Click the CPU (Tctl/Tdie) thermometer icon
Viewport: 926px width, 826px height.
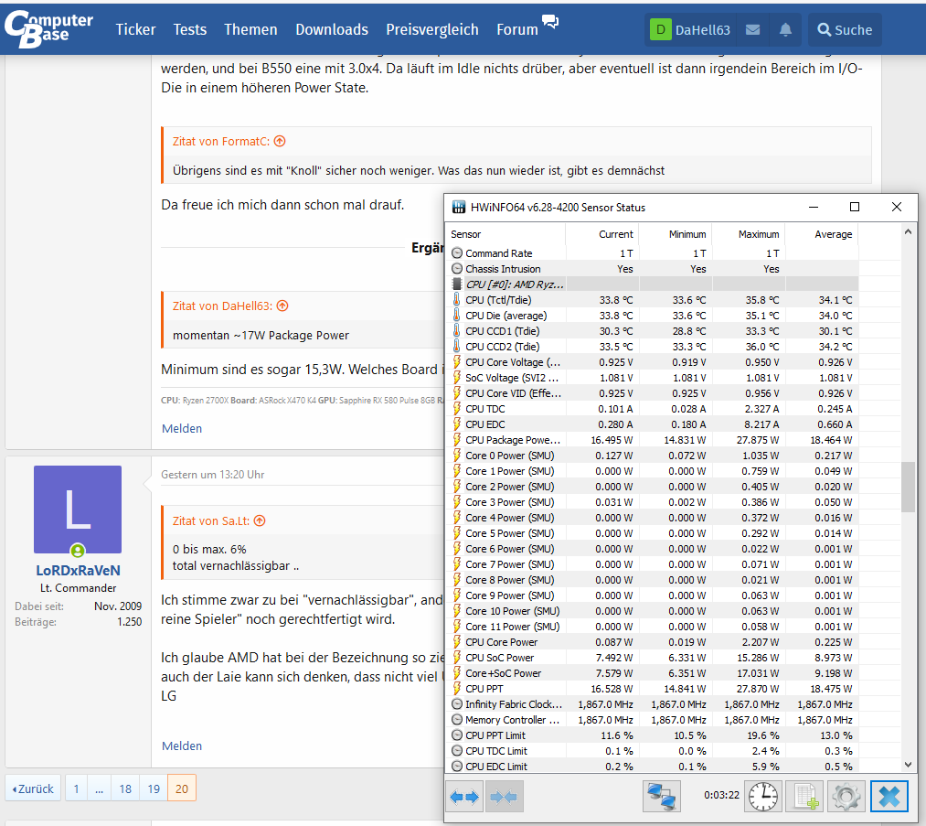456,299
